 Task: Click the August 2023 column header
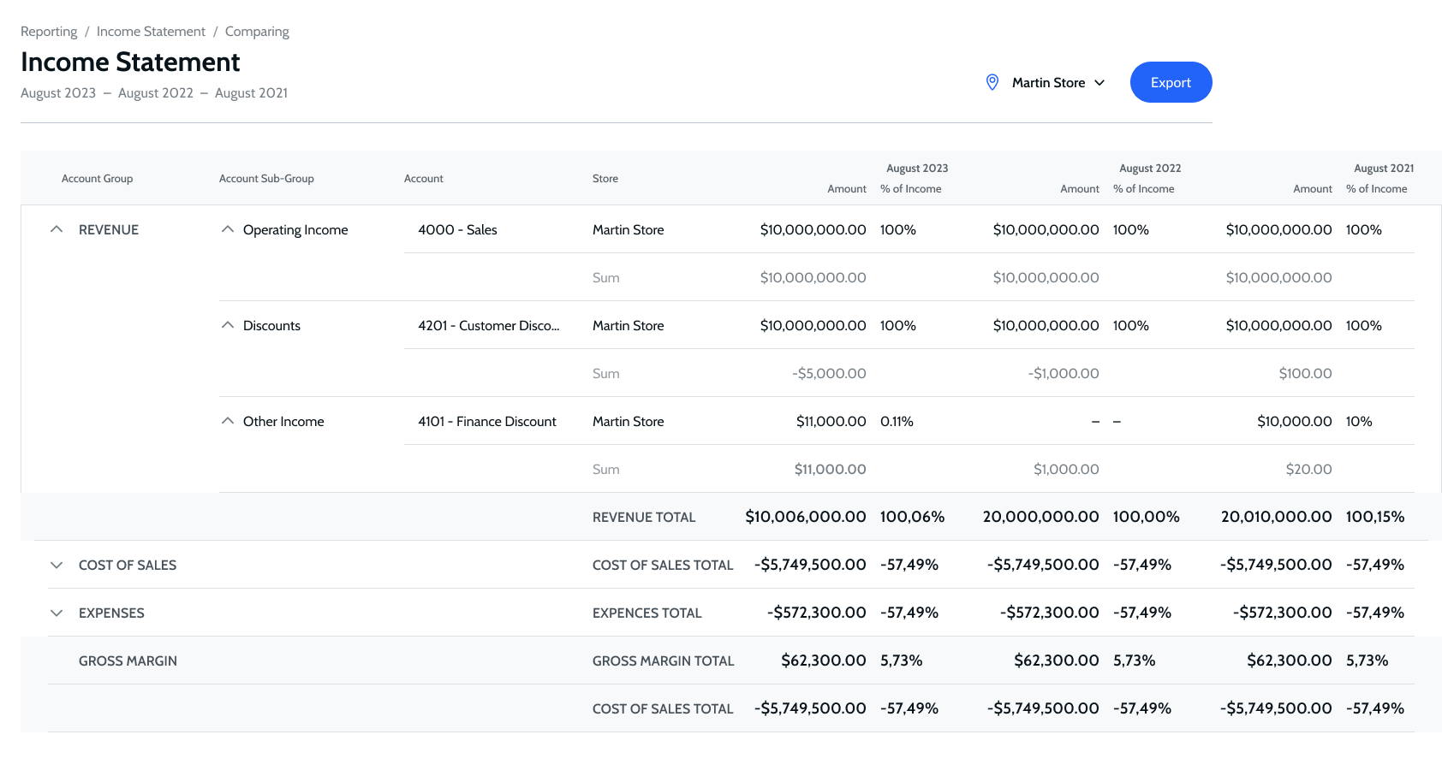click(916, 169)
